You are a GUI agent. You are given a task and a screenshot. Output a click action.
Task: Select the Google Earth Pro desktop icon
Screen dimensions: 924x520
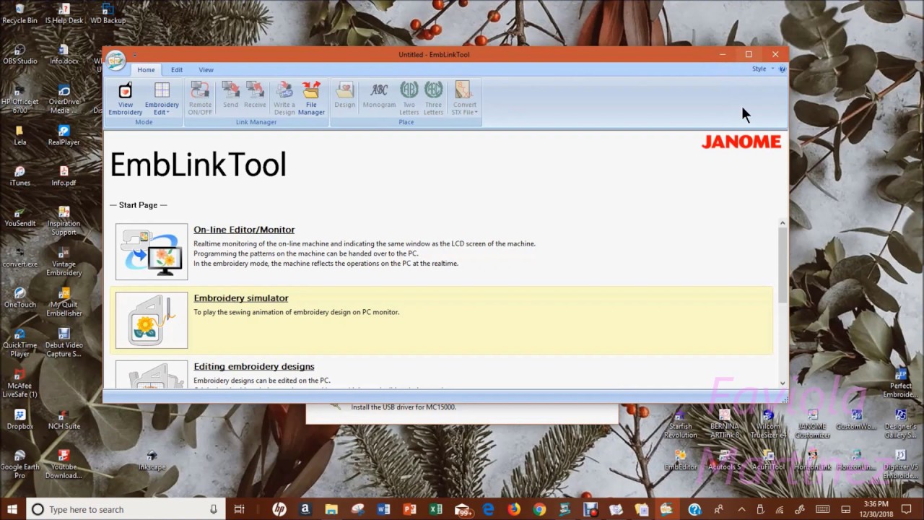point(19,463)
